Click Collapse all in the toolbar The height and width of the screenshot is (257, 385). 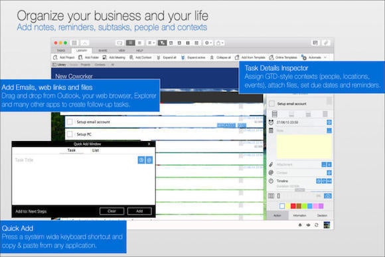tap(220, 58)
